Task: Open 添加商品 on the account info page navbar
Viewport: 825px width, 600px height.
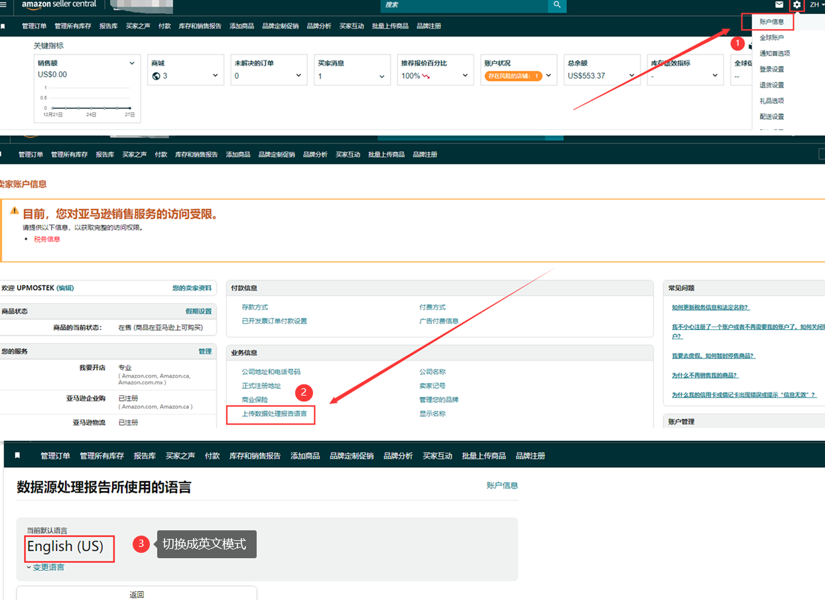Action: click(x=238, y=155)
